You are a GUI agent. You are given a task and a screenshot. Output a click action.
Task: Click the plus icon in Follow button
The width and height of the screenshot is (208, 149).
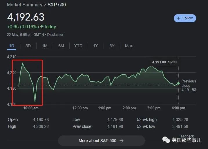pyautogui.click(x=179, y=18)
